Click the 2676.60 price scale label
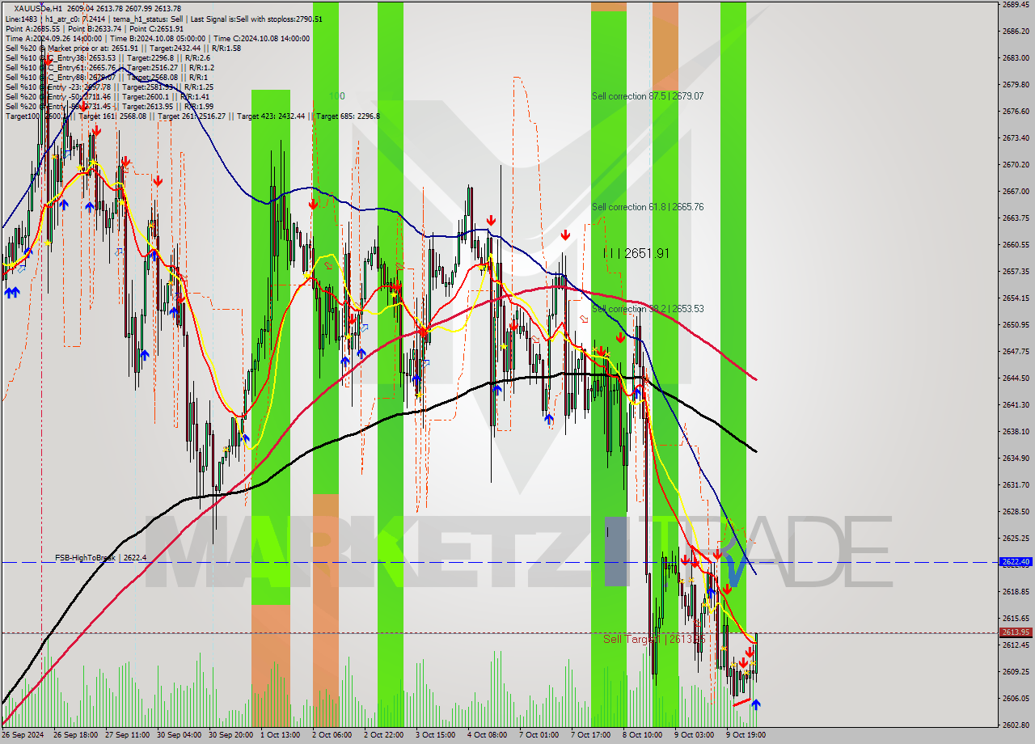Viewport: 1035px width, 744px height. [1016, 111]
